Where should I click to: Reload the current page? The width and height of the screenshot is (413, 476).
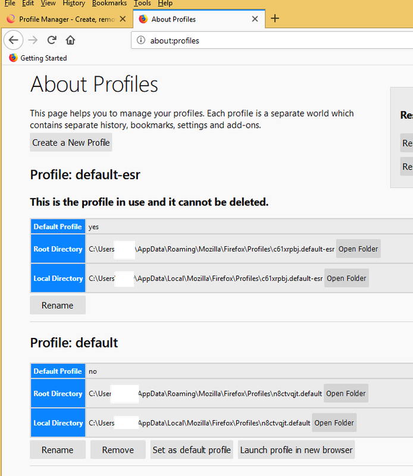(x=52, y=40)
